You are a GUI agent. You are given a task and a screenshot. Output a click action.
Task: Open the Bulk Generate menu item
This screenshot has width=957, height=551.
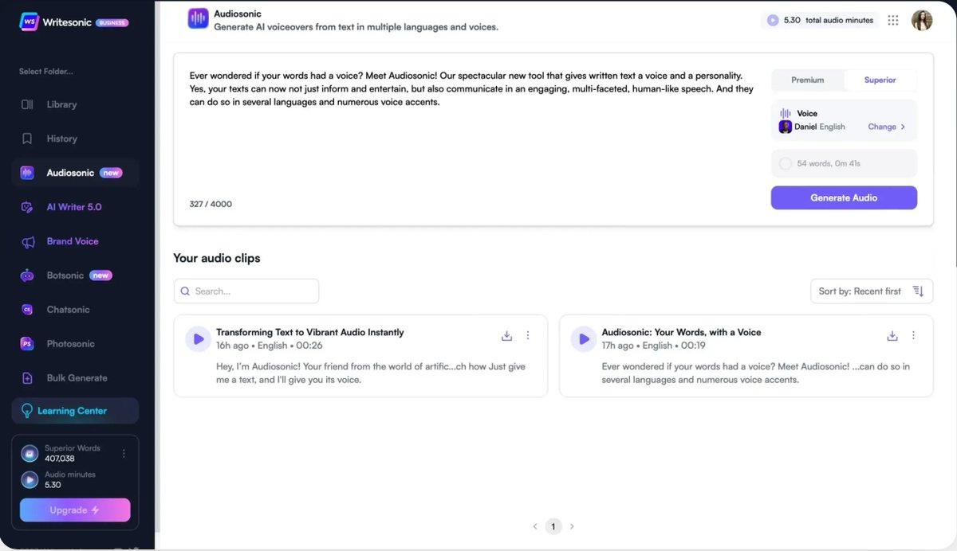point(75,378)
